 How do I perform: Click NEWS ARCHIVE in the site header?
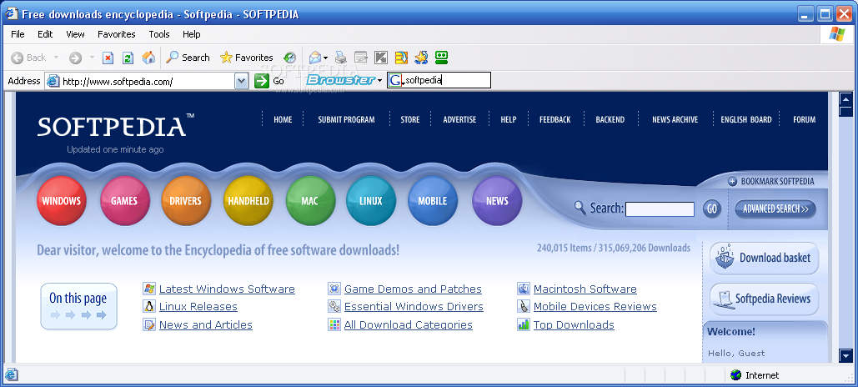point(675,119)
